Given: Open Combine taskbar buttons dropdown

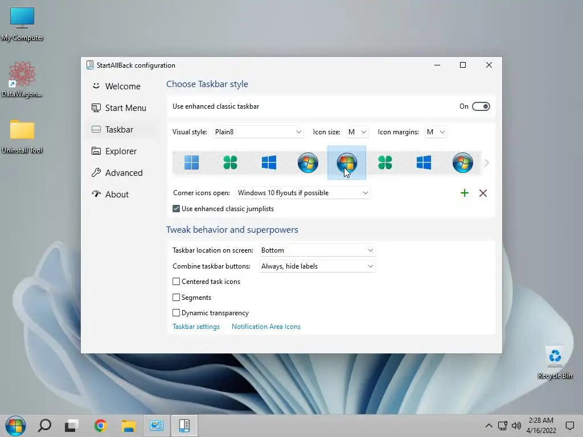Looking at the screenshot, I should pos(317,266).
